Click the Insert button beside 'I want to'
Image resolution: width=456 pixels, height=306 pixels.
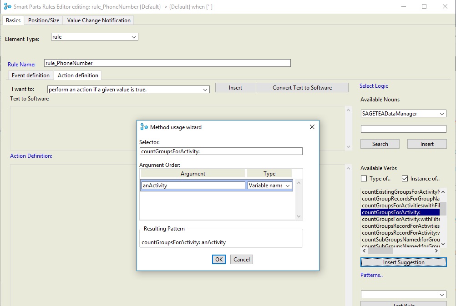(235, 88)
